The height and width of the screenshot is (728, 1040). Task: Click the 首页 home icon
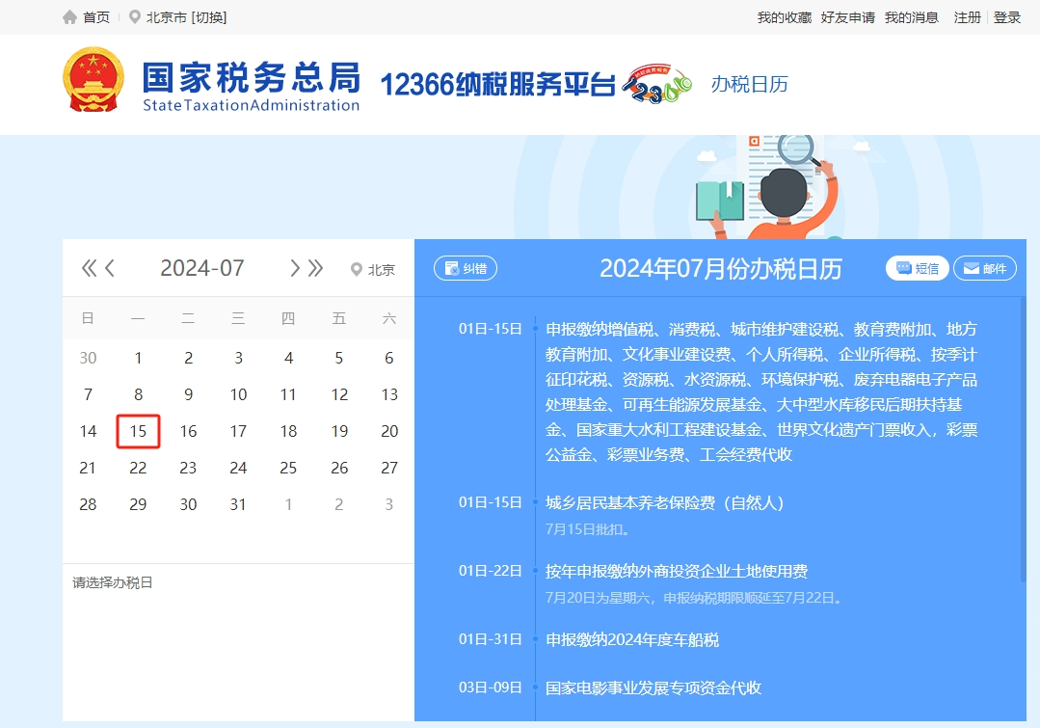point(69,17)
